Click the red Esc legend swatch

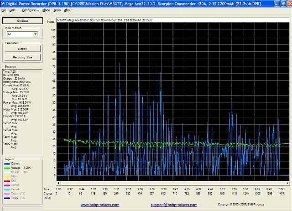6,181
